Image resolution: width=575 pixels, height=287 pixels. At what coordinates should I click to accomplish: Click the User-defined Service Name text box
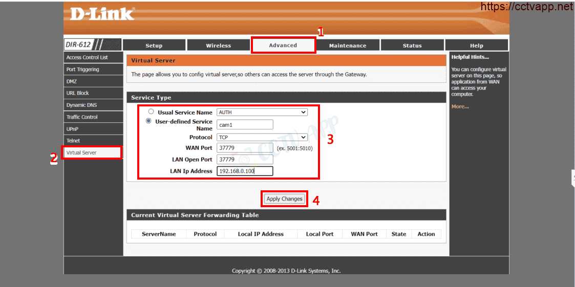click(x=245, y=124)
